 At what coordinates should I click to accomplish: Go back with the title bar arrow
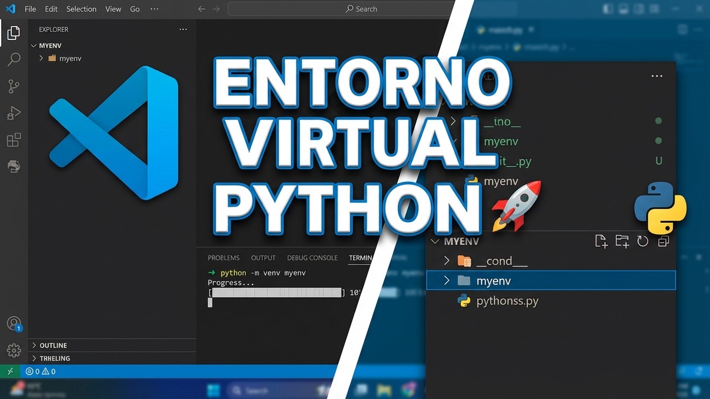pyautogui.click(x=202, y=9)
